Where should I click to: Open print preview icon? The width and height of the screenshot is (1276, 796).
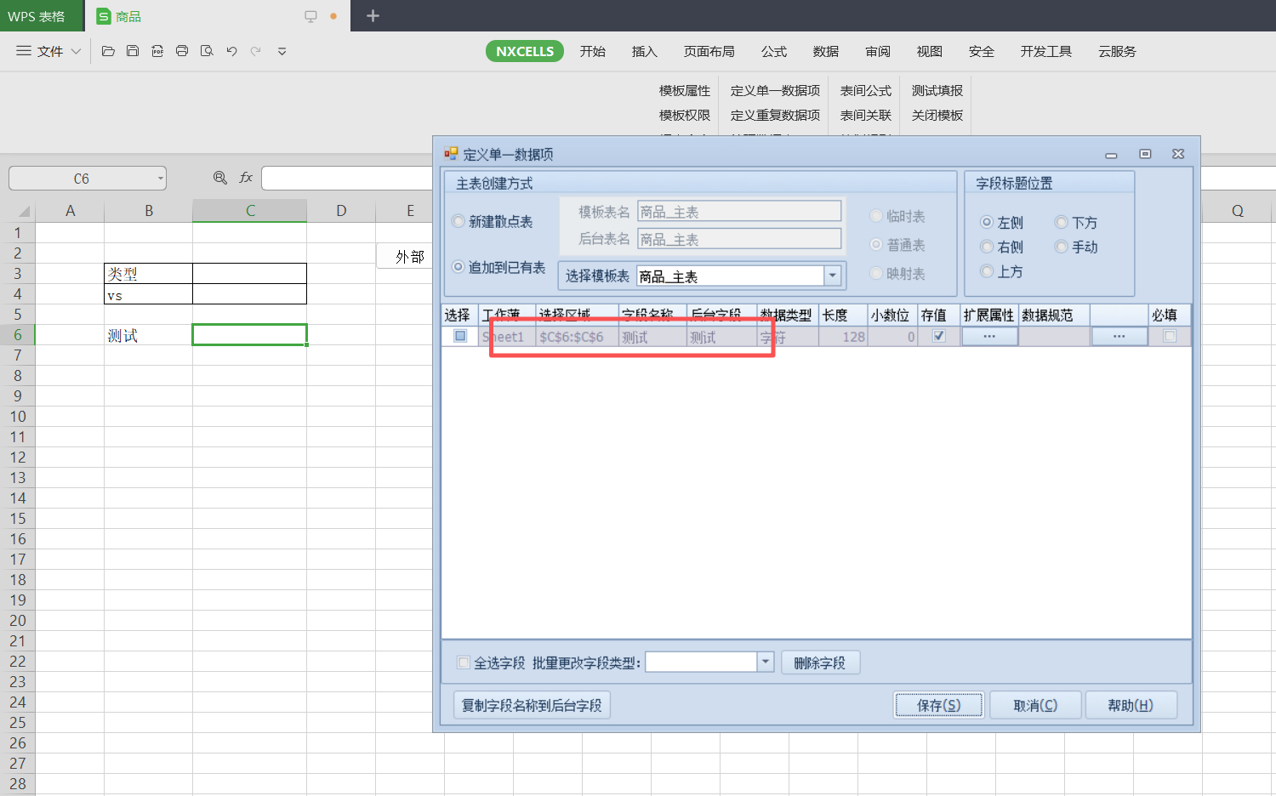tap(207, 51)
